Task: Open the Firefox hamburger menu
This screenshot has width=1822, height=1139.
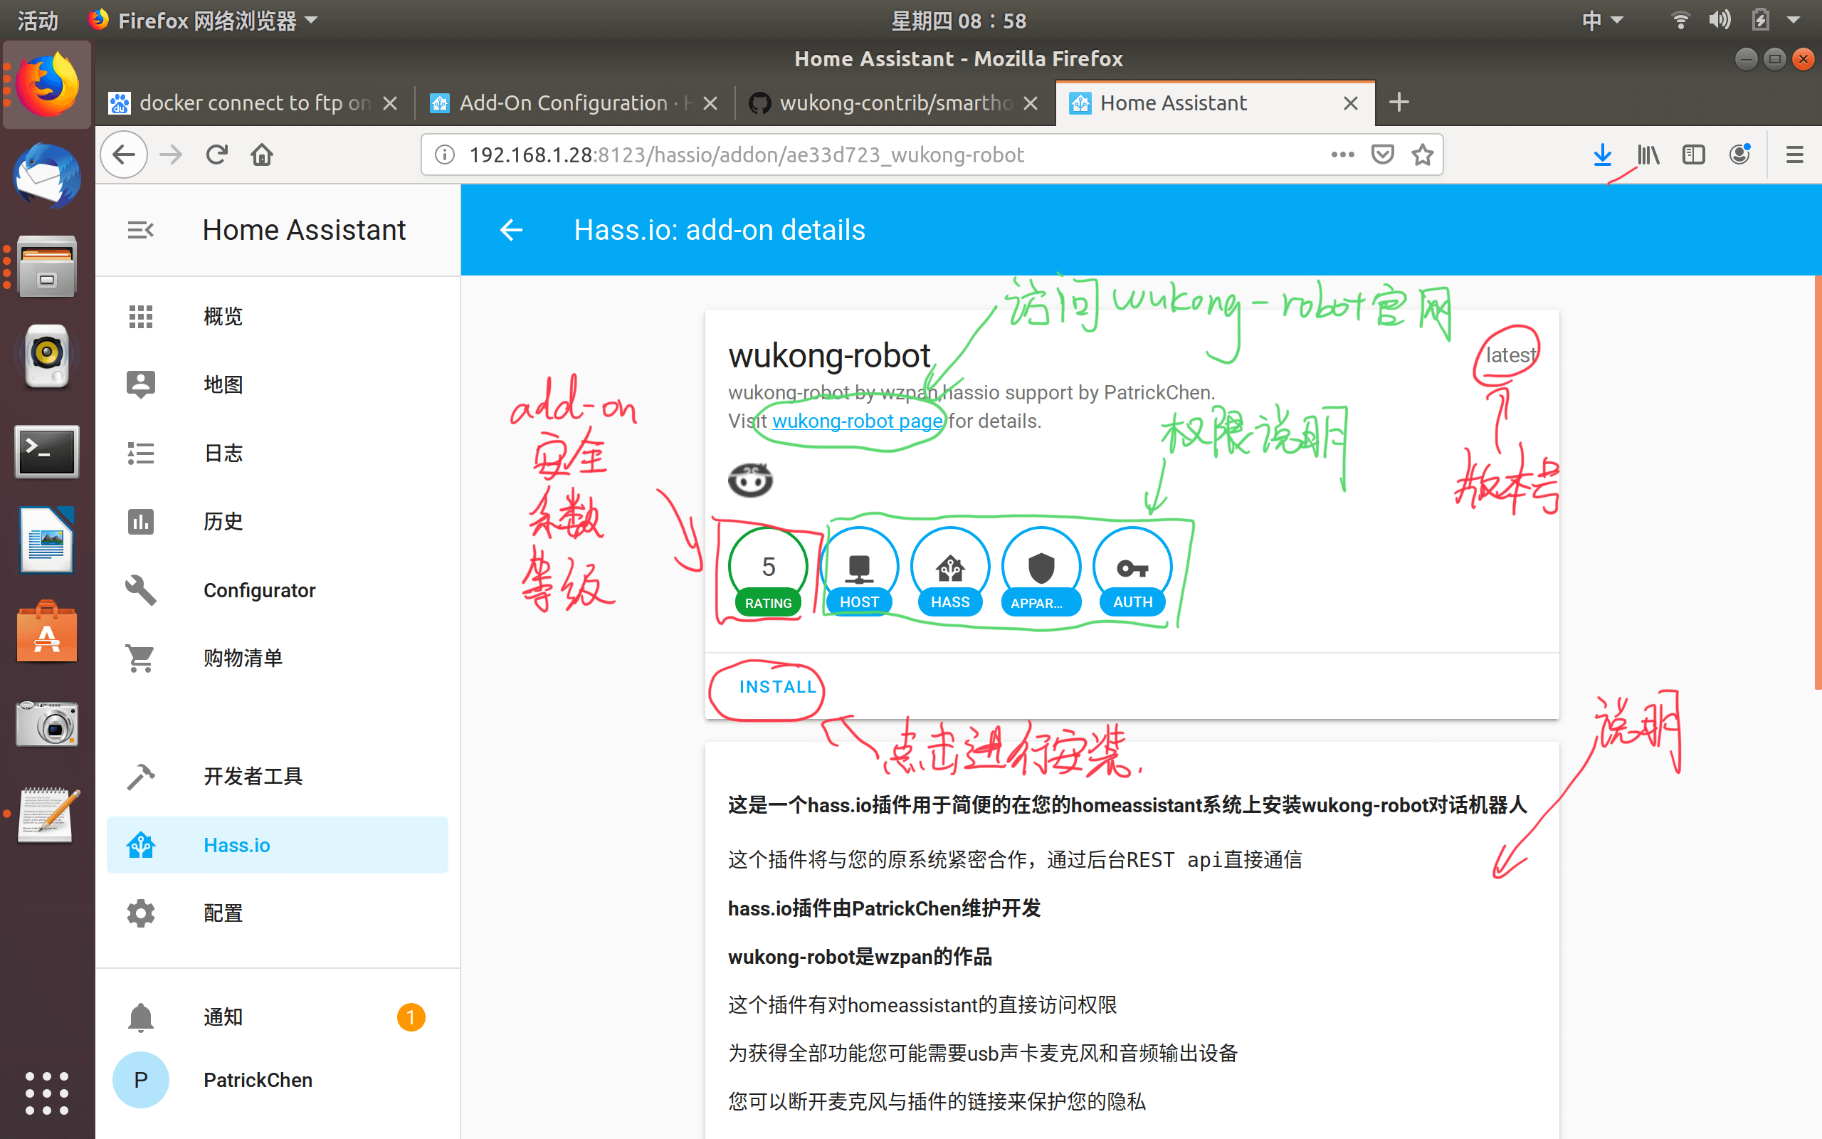Action: 1795,155
